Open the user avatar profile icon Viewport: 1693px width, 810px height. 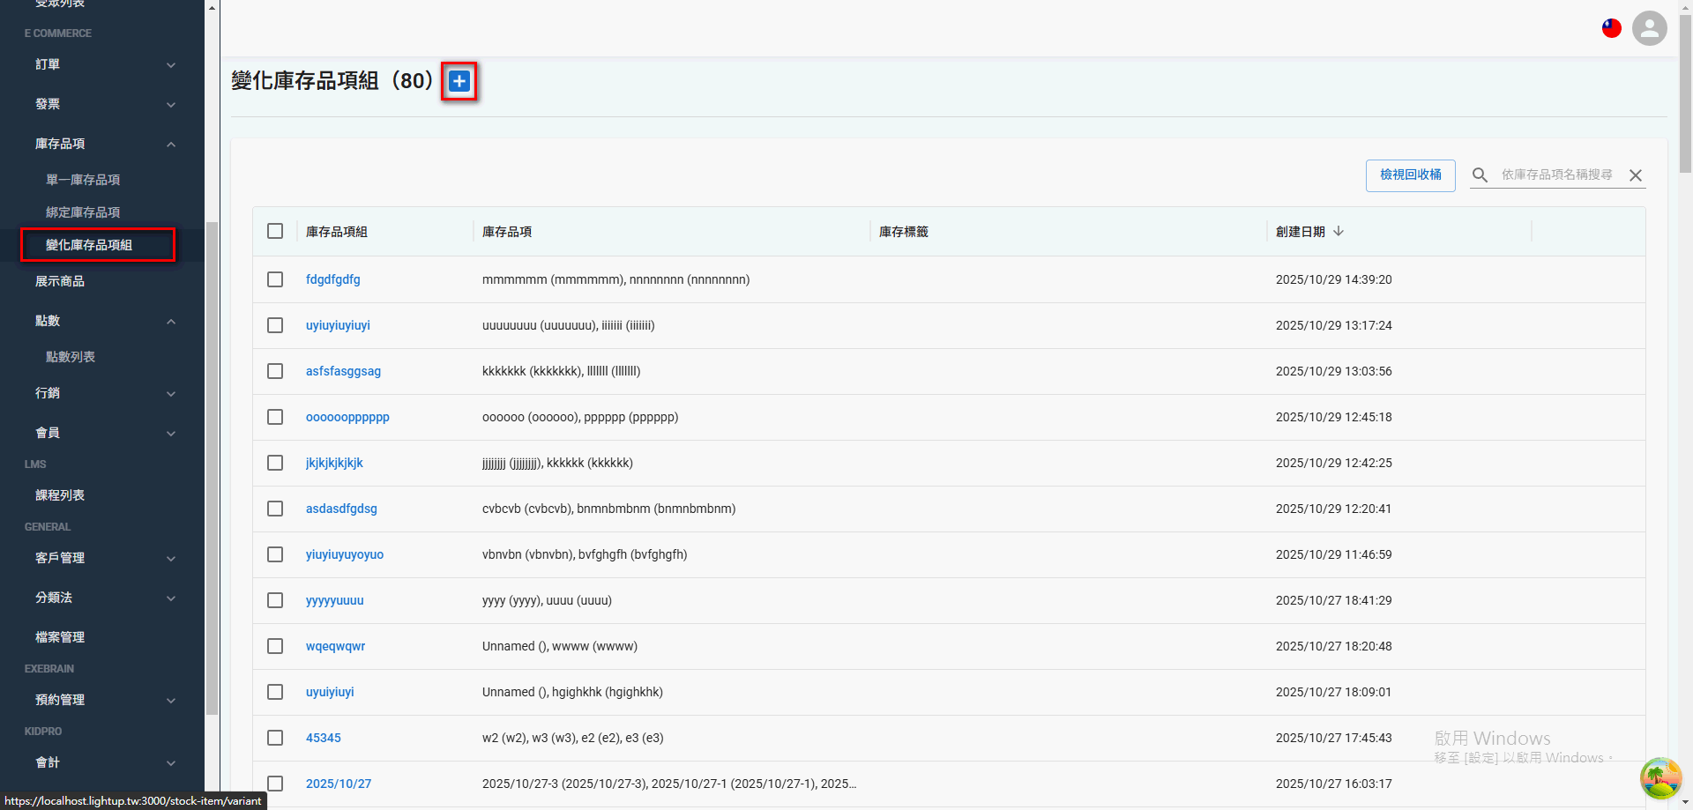[x=1649, y=27]
